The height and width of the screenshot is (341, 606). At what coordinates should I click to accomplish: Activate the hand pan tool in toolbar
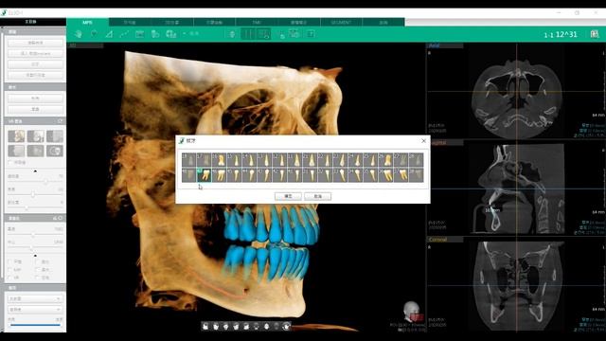(79, 34)
